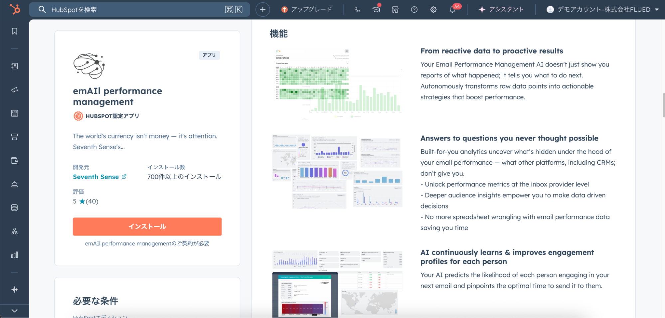Open the green heatmap feature screenshot
Screen dimensions: 665x318
(337, 83)
